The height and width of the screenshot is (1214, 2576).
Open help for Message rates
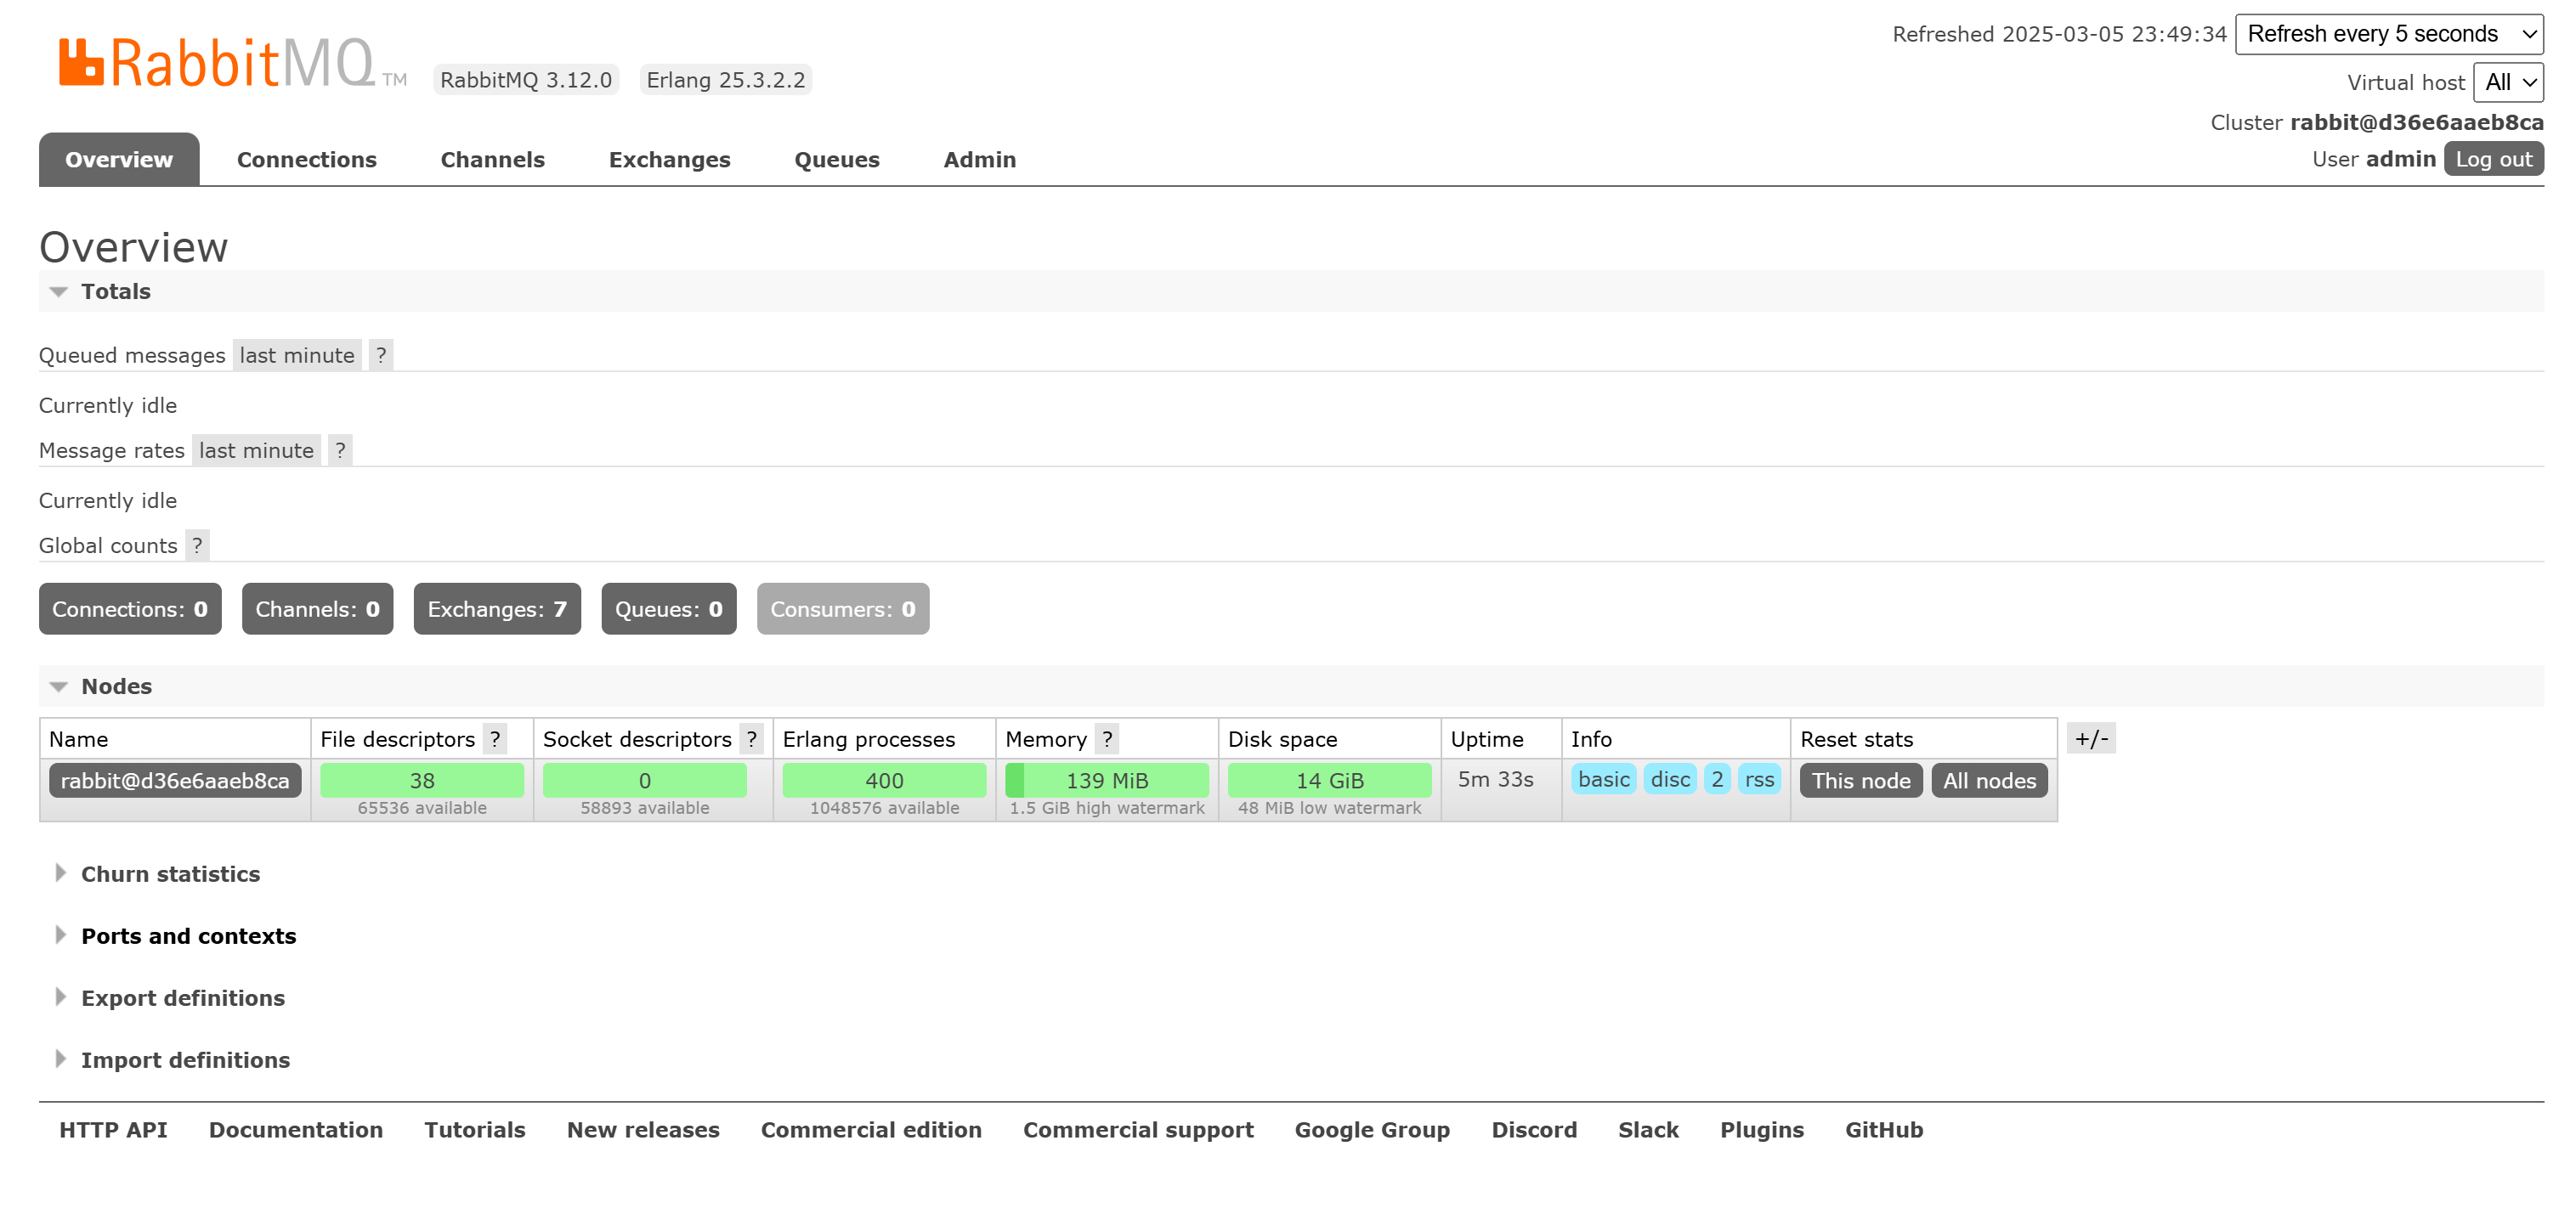click(x=340, y=450)
